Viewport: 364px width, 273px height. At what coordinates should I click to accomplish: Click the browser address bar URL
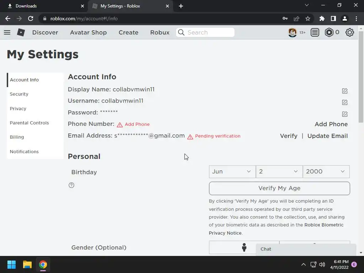coord(84,18)
